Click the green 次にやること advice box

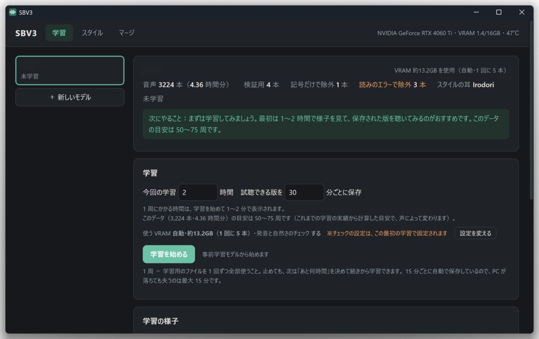point(326,124)
